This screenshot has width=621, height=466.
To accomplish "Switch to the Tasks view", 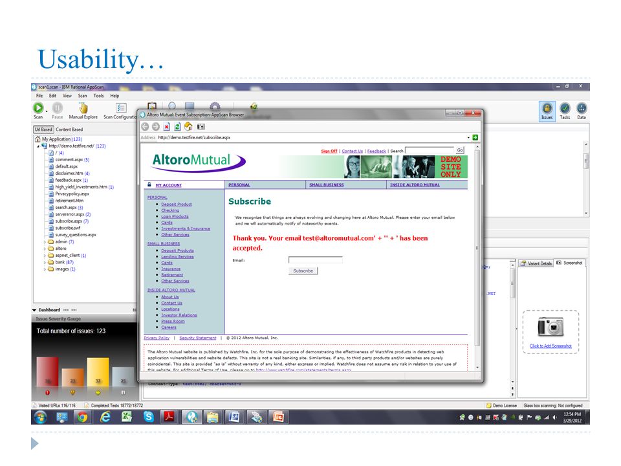I will click(565, 111).
